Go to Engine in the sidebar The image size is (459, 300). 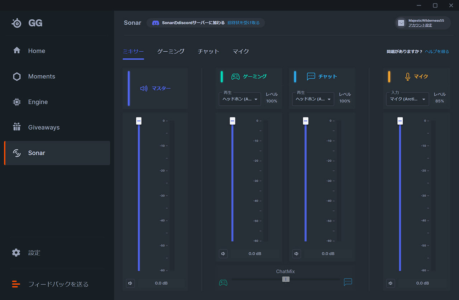[x=38, y=102]
